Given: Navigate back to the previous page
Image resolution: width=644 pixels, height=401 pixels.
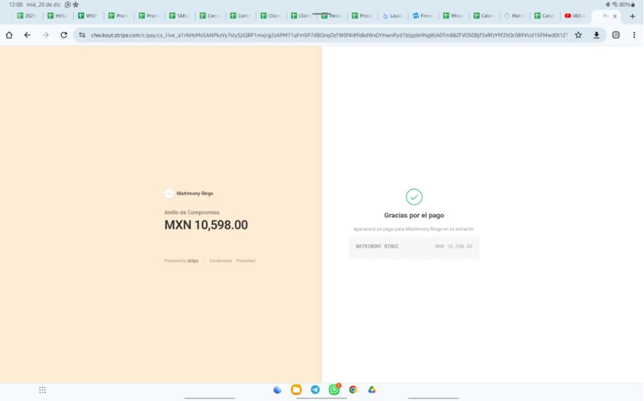Looking at the screenshot, I should [27, 35].
